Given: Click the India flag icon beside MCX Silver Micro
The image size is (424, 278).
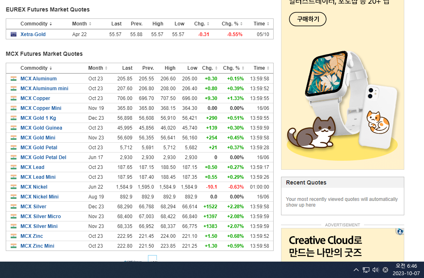Looking at the screenshot, I should [14, 216].
